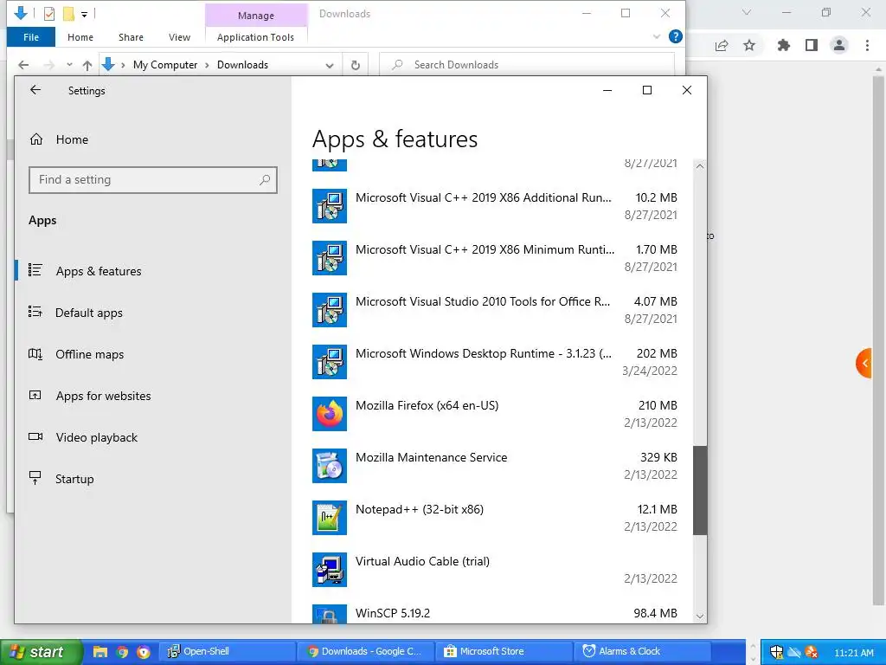Click the search magnifier in Find a setting

265,180
